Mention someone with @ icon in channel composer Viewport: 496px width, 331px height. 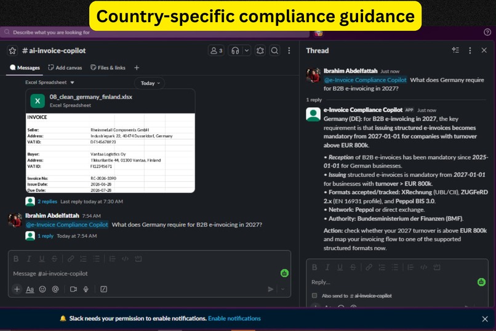(x=55, y=289)
